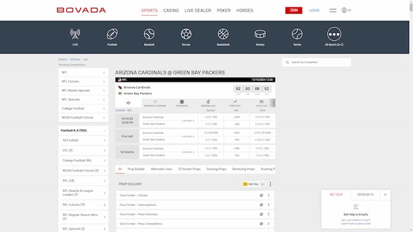
Task: Click Football breadcrumb link
Action: (x=75, y=60)
